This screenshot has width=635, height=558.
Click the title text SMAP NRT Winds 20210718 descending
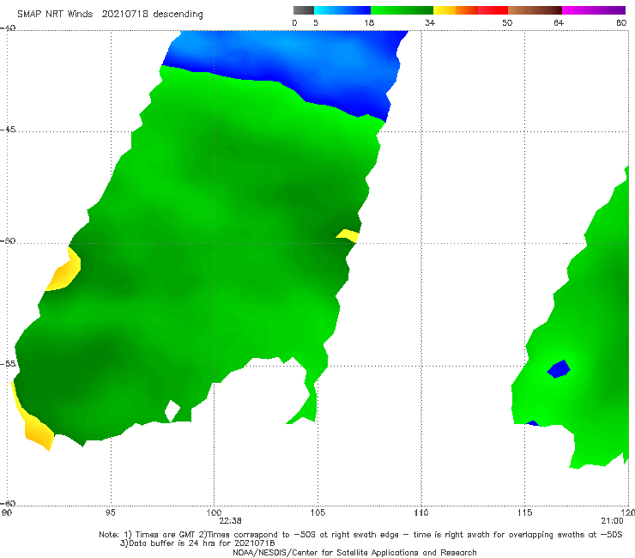[110, 15]
